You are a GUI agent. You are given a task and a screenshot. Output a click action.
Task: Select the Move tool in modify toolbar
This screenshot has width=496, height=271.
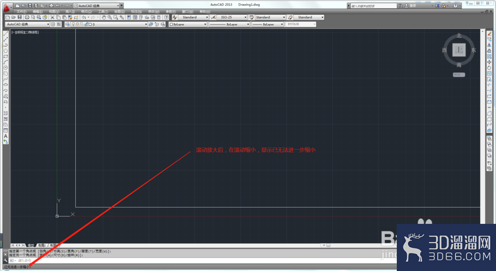click(x=490, y=62)
